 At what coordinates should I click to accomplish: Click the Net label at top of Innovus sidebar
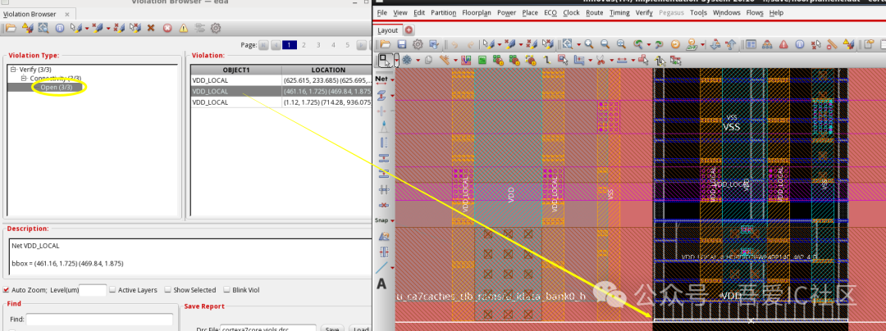pos(382,79)
